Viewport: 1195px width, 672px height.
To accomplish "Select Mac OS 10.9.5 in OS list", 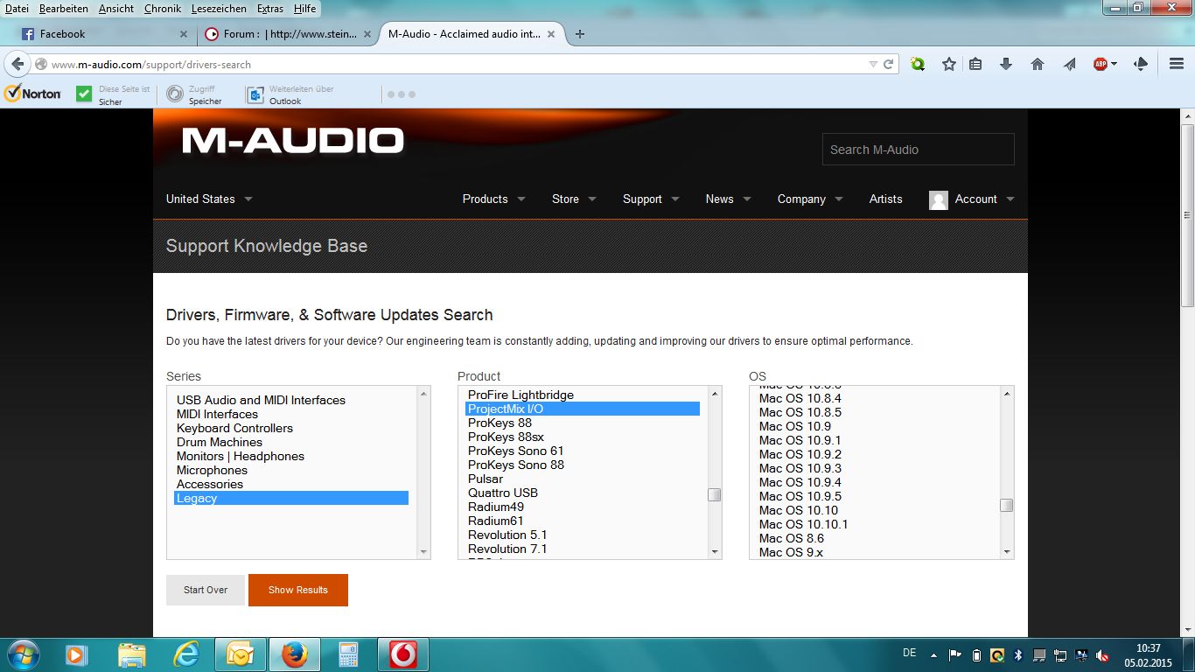I will [800, 496].
